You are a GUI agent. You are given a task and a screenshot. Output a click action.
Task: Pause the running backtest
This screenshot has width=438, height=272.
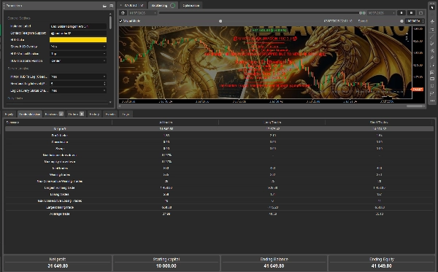401,13
